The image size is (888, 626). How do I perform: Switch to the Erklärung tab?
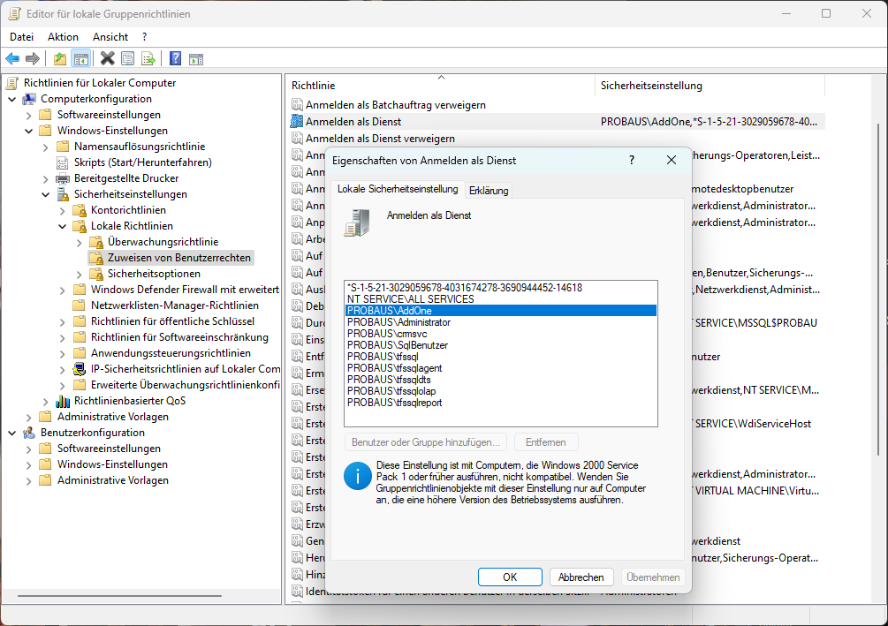[x=489, y=190]
